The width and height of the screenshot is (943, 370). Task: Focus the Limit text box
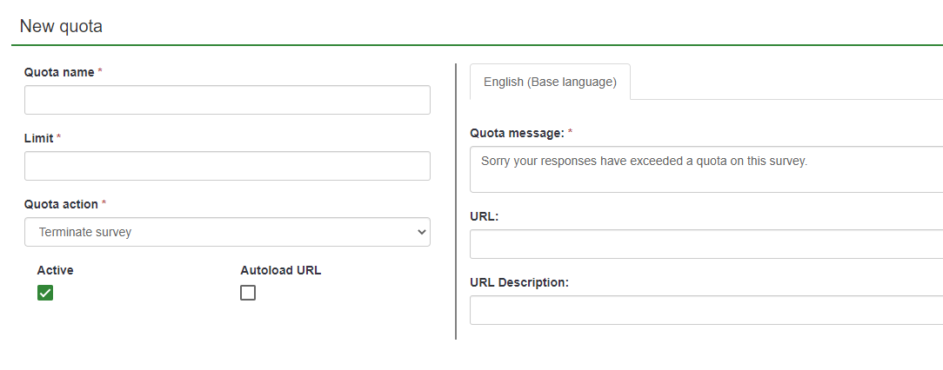point(227,166)
